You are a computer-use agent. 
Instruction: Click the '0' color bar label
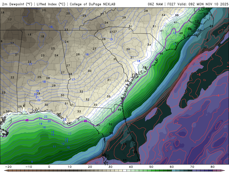click(49, 167)
